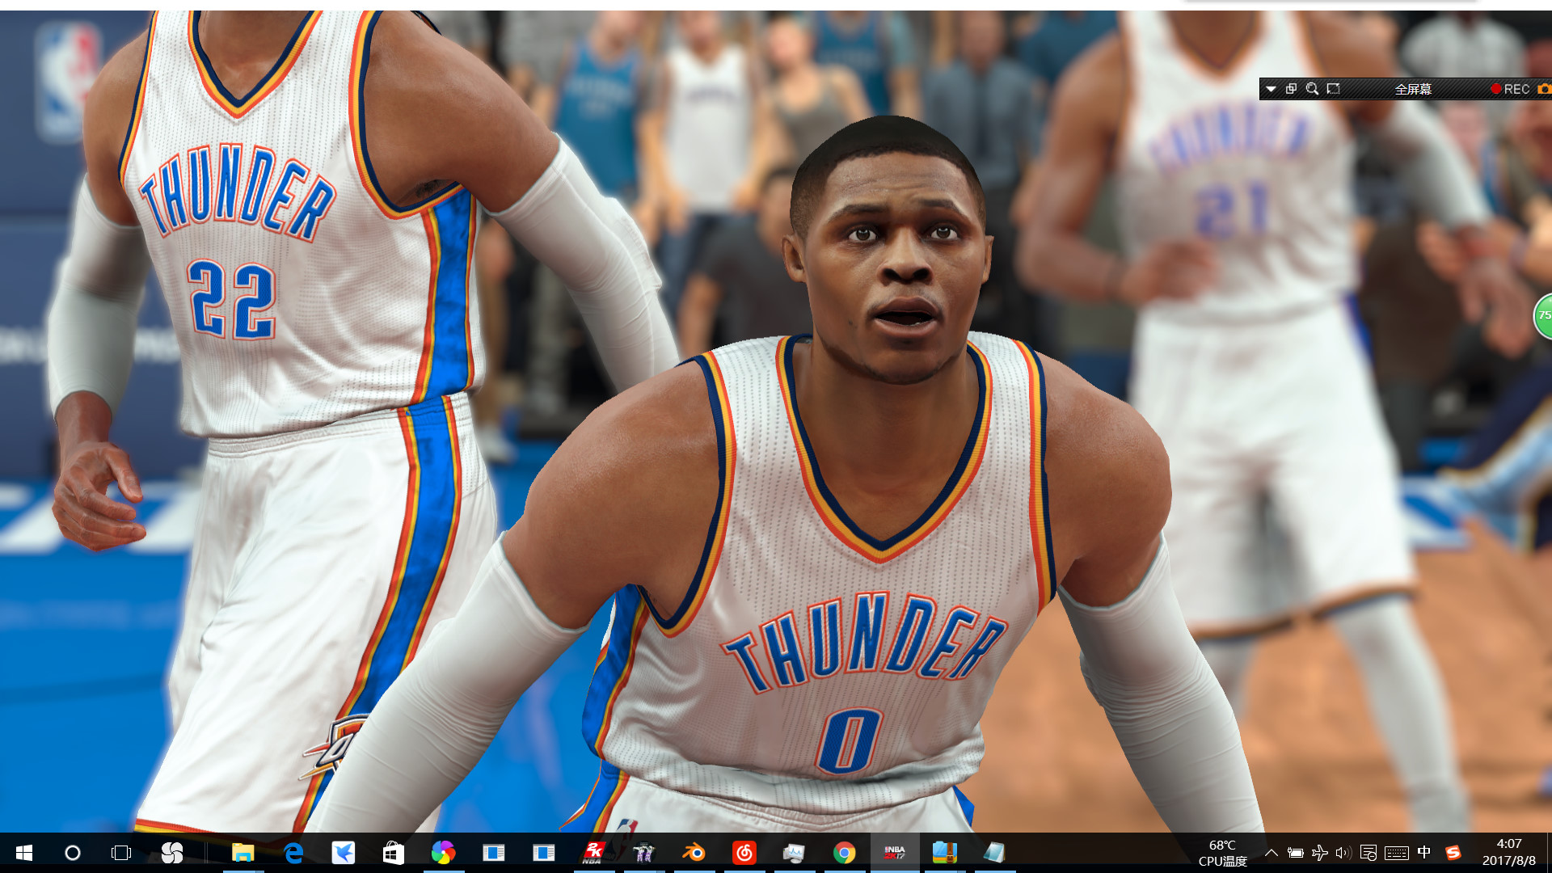The width and height of the screenshot is (1552, 873).
Task: Start recording with the REC button
Action: click(1511, 89)
